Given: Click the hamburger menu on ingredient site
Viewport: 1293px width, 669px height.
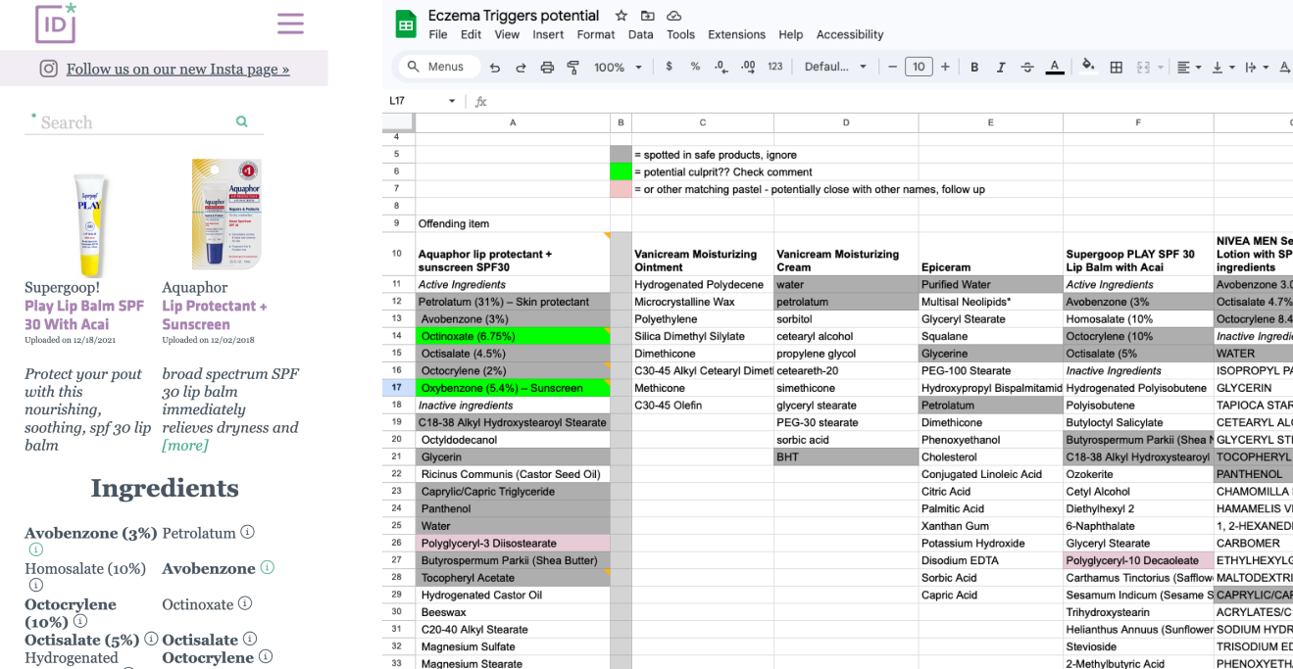Looking at the screenshot, I should (x=290, y=24).
